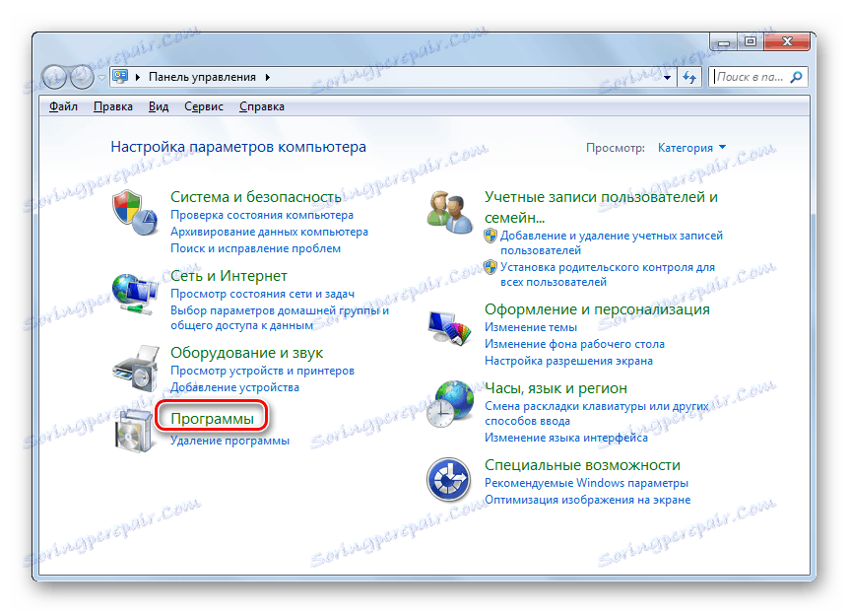Click the Network and Internet globe icon

tap(135, 293)
